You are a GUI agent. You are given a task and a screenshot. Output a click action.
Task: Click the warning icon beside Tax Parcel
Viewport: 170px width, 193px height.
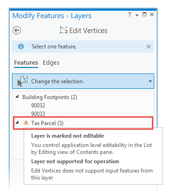point(26,123)
